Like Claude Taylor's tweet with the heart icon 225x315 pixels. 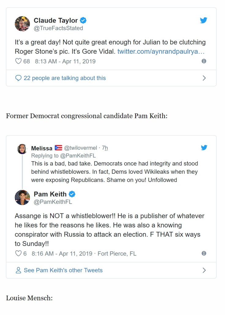pos(18,61)
